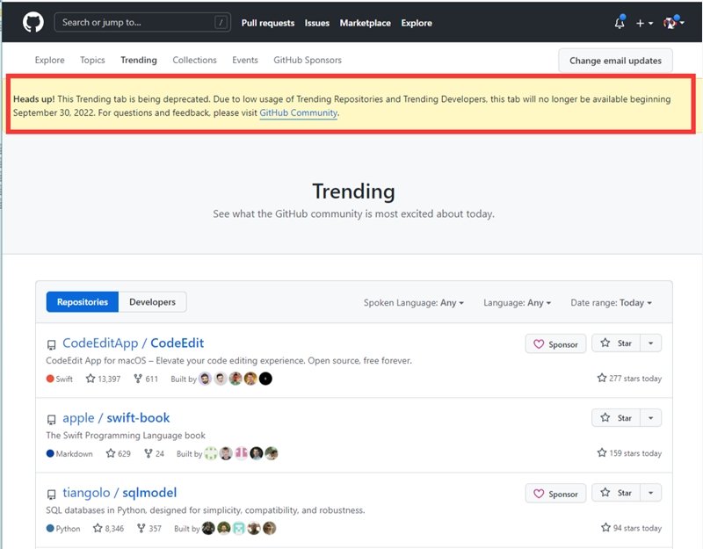
Task: Open star list dropdown for sqlmodel
Action: 650,493
